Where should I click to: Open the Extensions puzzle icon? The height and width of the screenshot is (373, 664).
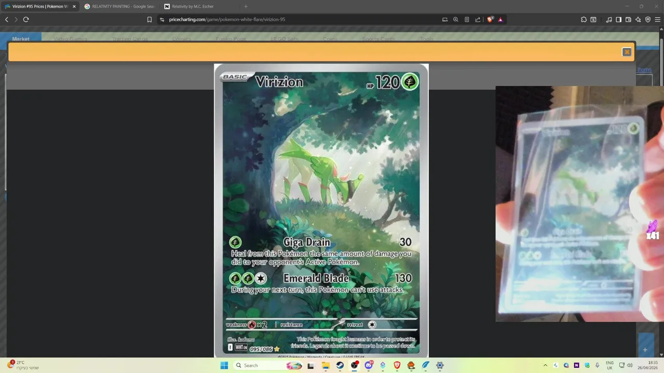point(584,20)
